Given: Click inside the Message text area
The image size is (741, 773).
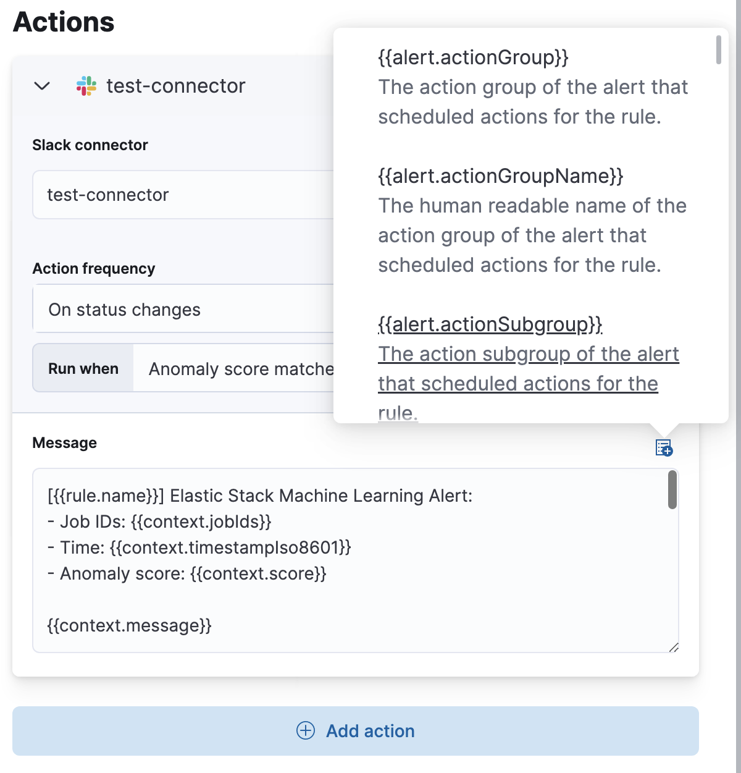Looking at the screenshot, I should pos(309,556).
